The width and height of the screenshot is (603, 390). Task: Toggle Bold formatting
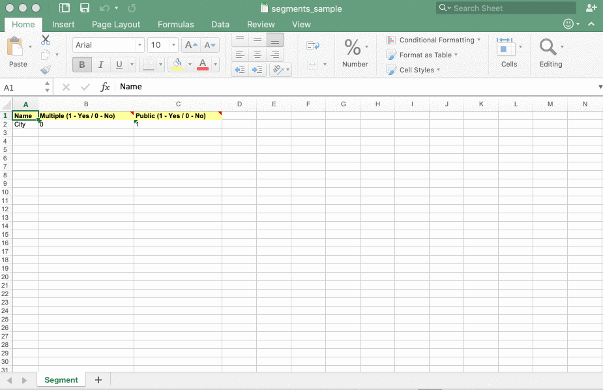tap(82, 65)
